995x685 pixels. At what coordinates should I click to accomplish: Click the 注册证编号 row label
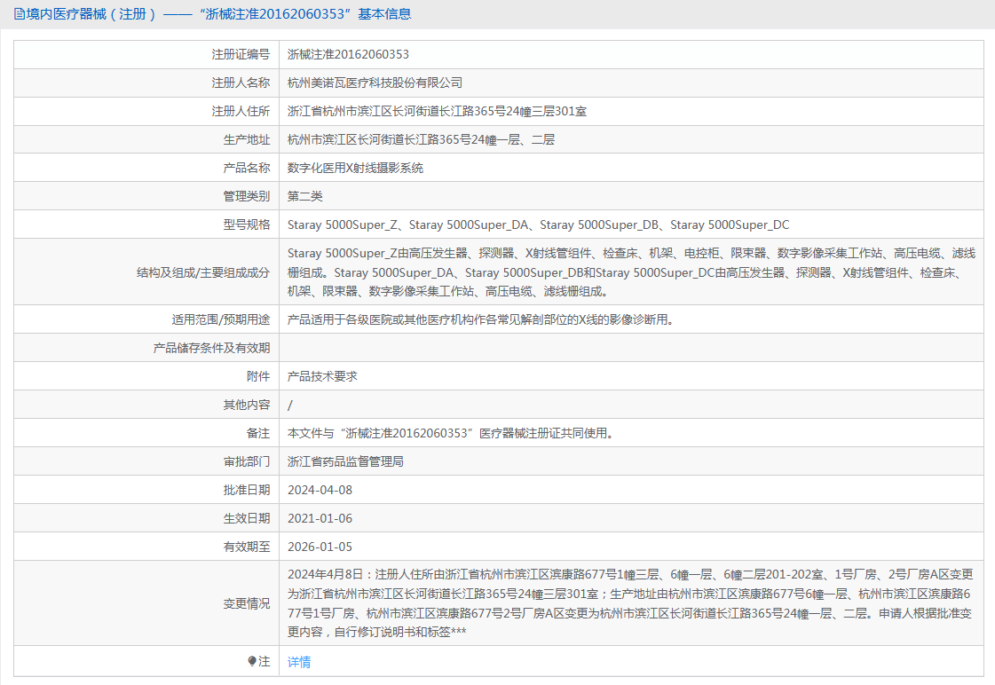coord(241,54)
